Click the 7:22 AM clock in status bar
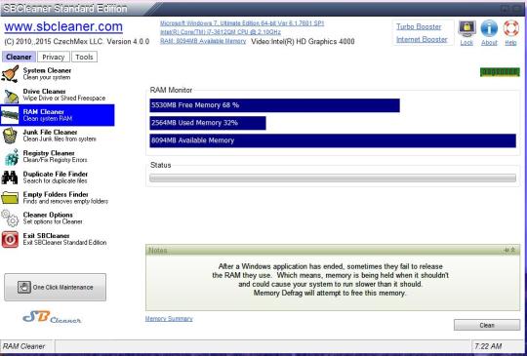The image size is (527, 356). pyautogui.click(x=488, y=346)
